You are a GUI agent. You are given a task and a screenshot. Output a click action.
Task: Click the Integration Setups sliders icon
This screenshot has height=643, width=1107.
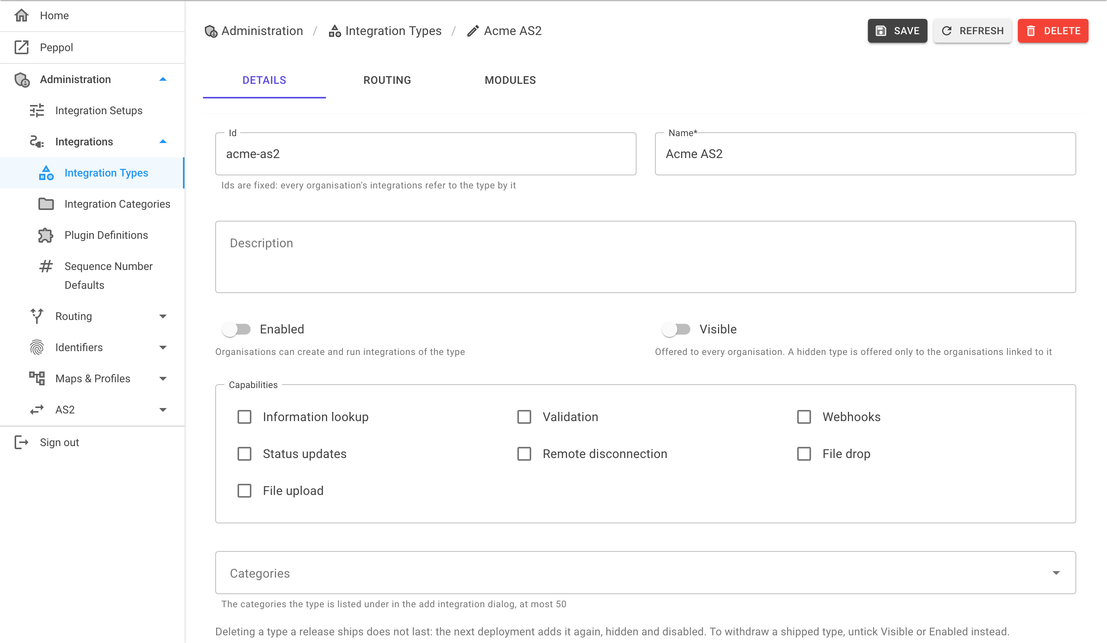(x=37, y=110)
